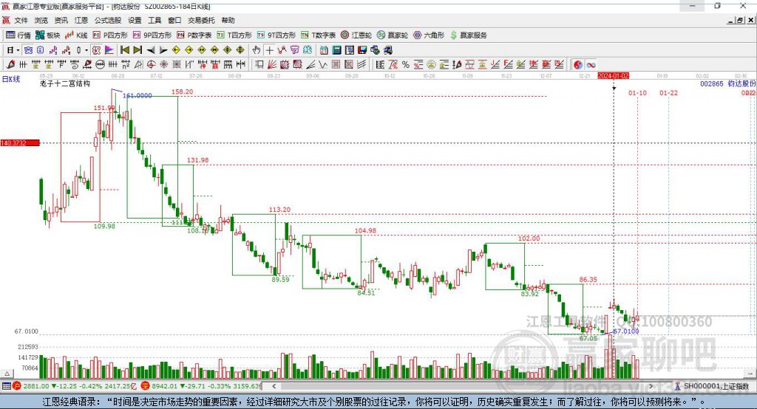The height and width of the screenshot is (409, 757).
Task: Click the 赢家服务 dollar-sign button
Action: click(468, 35)
